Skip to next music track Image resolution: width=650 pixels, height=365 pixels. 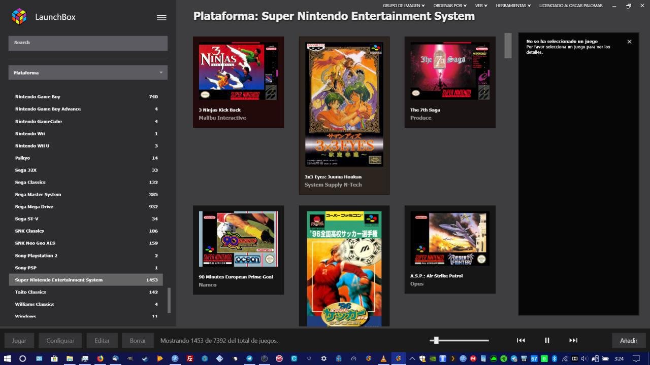pyautogui.click(x=573, y=341)
